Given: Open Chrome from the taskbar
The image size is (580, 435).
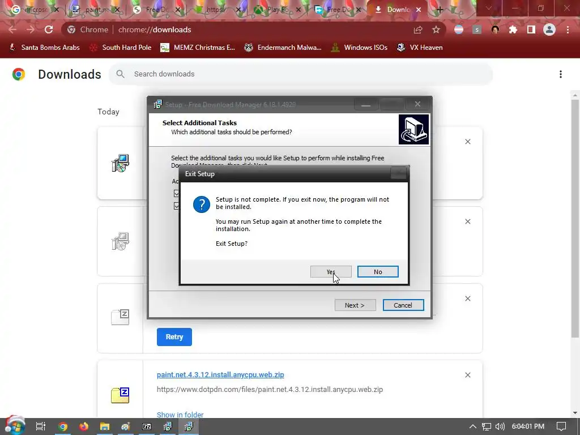Looking at the screenshot, I should (63, 427).
